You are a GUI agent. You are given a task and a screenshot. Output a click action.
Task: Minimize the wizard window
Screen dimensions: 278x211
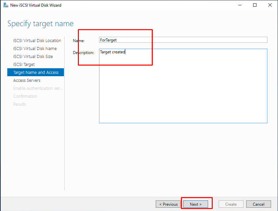coord(240,5)
